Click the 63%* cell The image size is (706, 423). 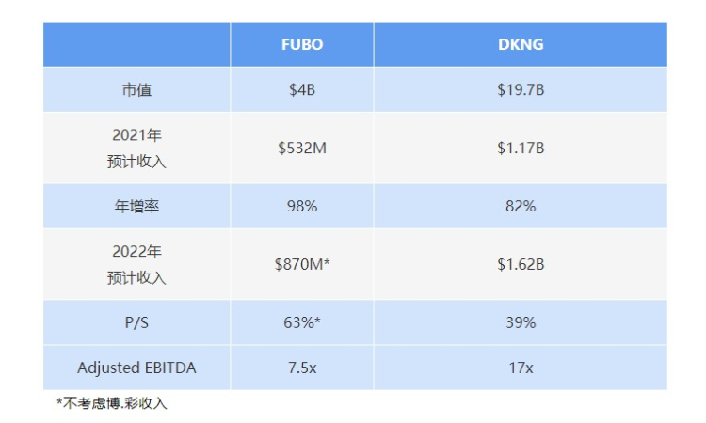[x=302, y=322]
